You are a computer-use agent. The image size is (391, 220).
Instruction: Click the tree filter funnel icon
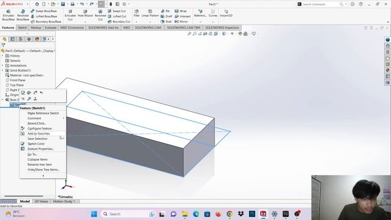[3, 45]
